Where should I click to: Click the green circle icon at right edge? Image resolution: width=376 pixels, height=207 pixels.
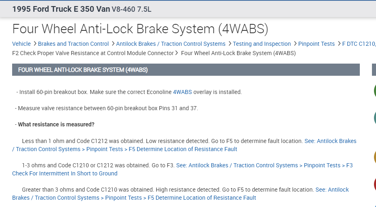(374, 91)
